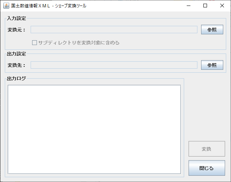The width and height of the screenshot is (231, 182).
Task: Click the 変換元: label text
Action: tap(16, 30)
